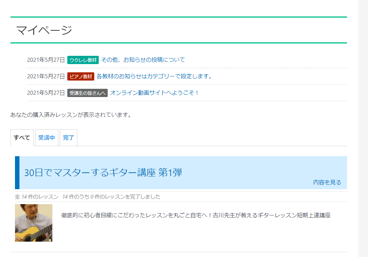Image resolution: width=368 pixels, height=257 pixels.
Task: Open 各教材のお知らせはカテゴリーで設定します announcement
Action: (155, 76)
